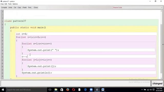Click the BlueJ window icon in title bar
Viewport: 164px width, 92px height.
pos(1,1)
